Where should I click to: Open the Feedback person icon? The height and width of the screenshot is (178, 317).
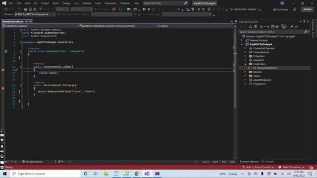pyautogui.click(x=295, y=9)
